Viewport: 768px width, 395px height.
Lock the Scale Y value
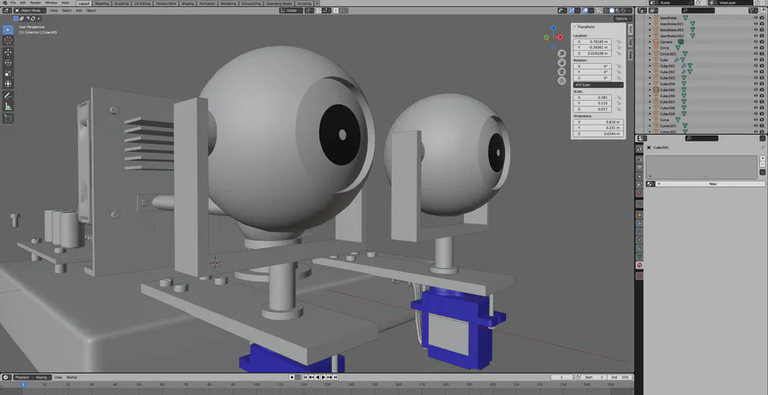click(x=620, y=103)
